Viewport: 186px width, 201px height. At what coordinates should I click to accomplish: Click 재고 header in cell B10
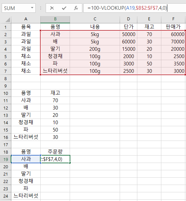(55, 93)
